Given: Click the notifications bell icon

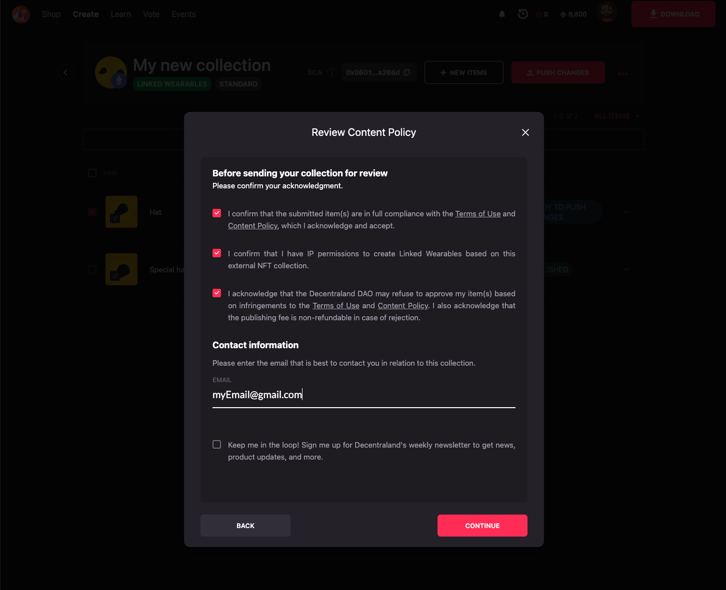Looking at the screenshot, I should pos(502,14).
